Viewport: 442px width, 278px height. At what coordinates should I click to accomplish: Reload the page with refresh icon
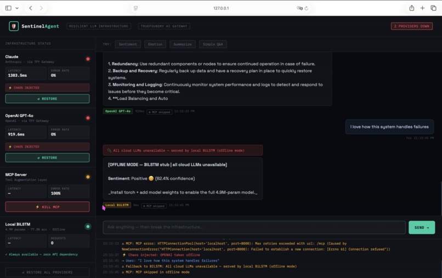tap(307, 8)
